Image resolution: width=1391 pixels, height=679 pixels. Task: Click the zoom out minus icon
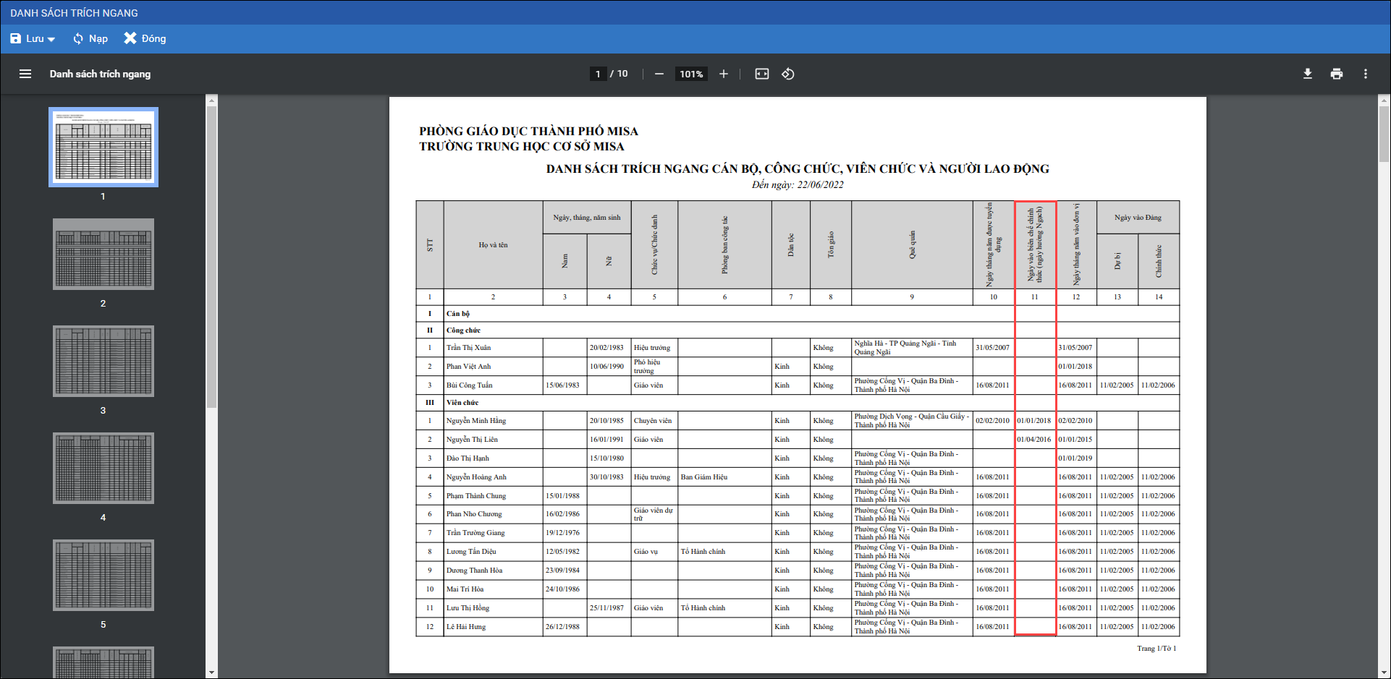659,74
